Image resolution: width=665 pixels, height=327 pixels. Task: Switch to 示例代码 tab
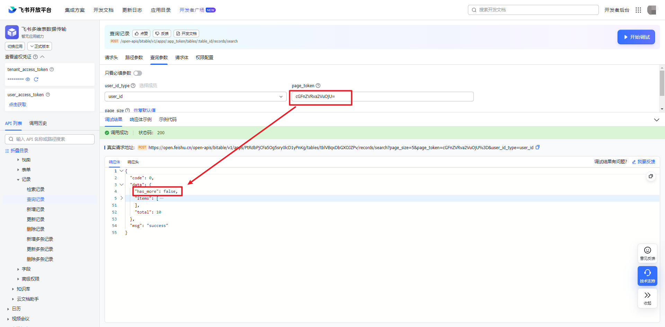(168, 119)
